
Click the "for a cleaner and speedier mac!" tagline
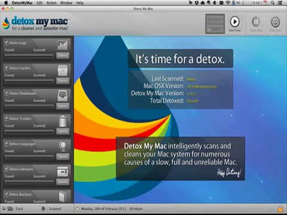tap(40, 29)
